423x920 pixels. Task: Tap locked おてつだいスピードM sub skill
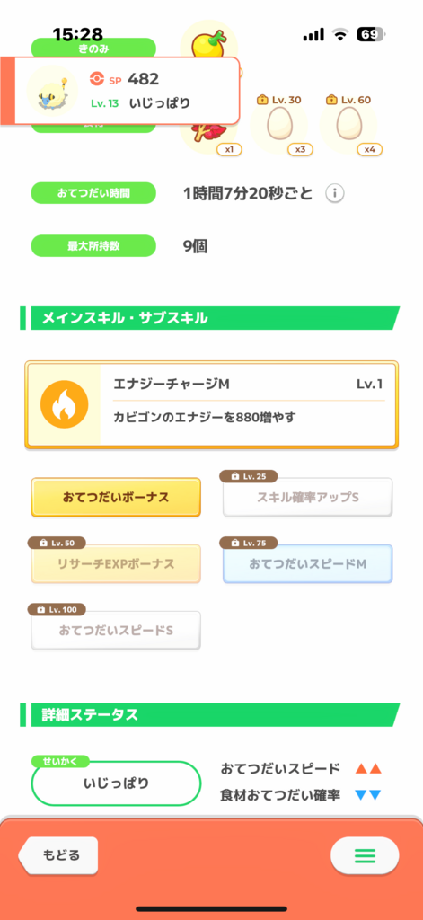click(308, 564)
